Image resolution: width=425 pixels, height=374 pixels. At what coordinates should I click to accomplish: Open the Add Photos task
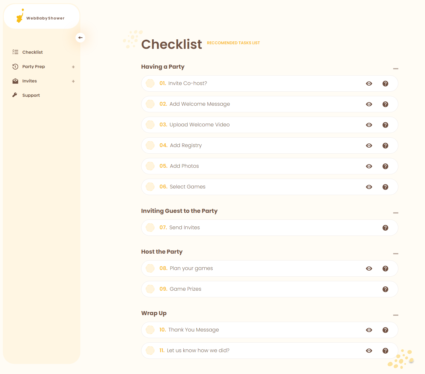point(269,166)
